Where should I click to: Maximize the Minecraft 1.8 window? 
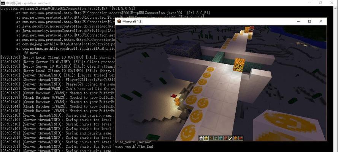pyautogui.click(x=309, y=21)
